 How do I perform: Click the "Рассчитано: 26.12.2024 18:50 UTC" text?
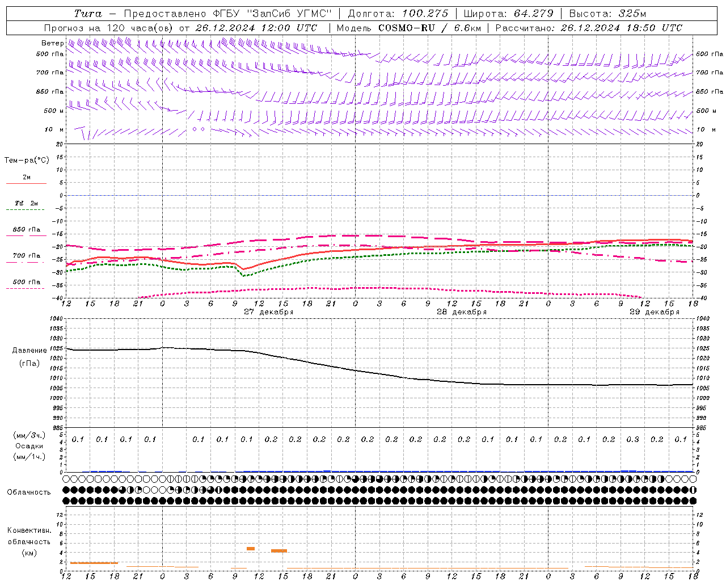tap(589, 28)
